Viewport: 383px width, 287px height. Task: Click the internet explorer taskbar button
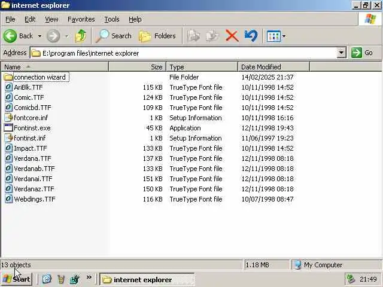(147, 280)
